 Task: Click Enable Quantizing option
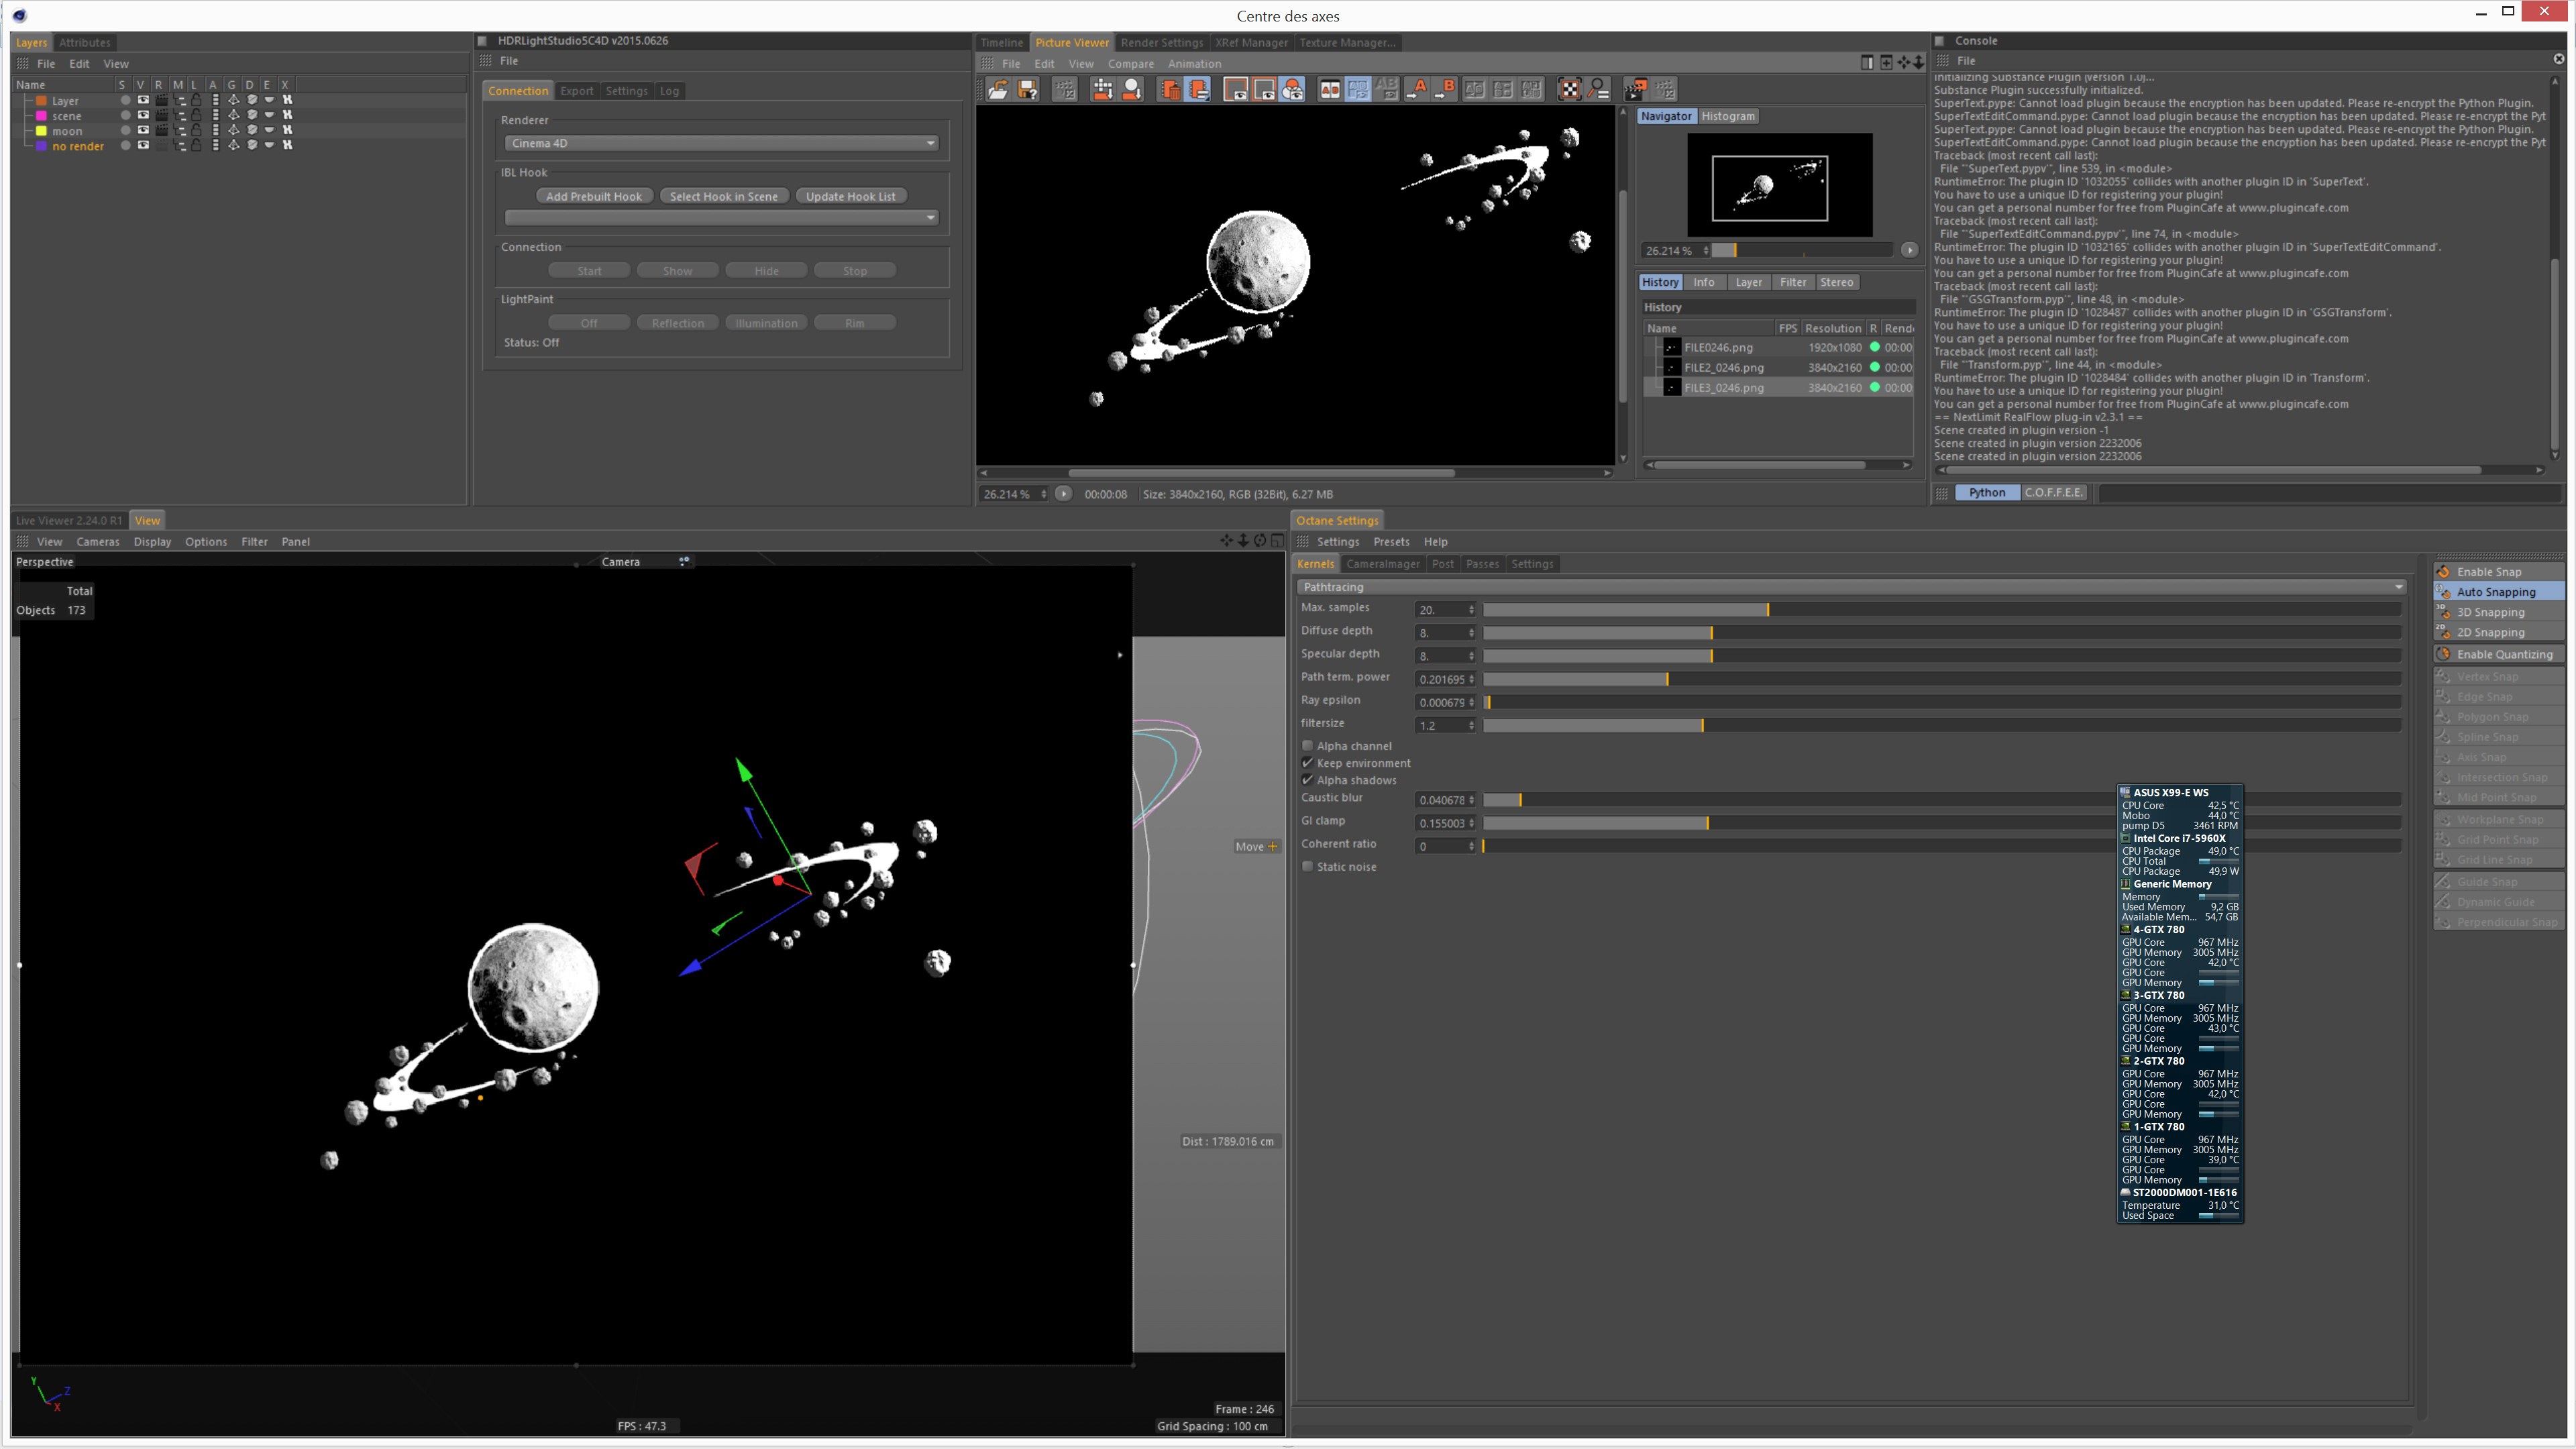tap(2498, 654)
